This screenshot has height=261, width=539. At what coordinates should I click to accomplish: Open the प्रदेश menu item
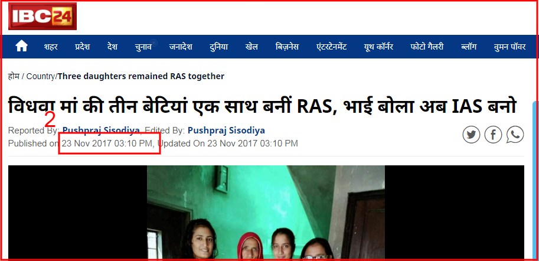(x=83, y=47)
